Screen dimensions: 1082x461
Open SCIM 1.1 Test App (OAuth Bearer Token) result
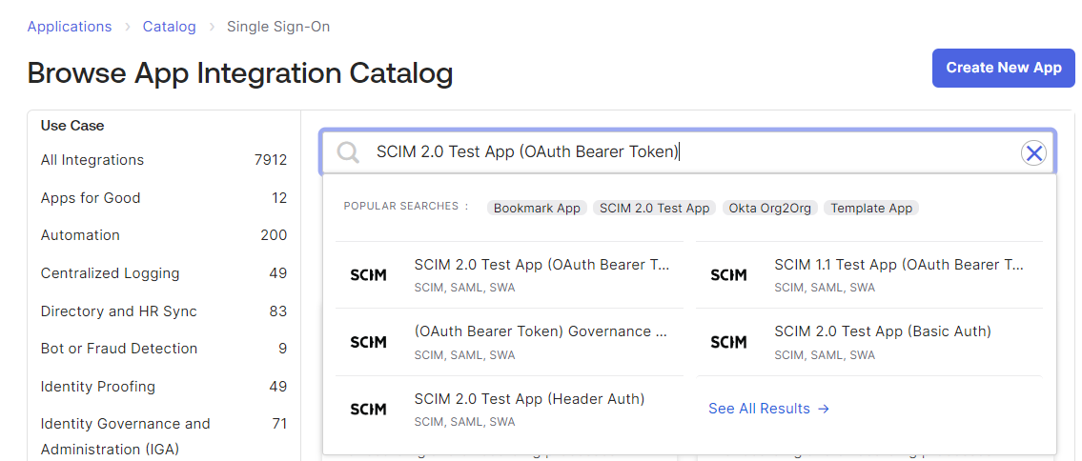pyautogui.click(x=869, y=275)
